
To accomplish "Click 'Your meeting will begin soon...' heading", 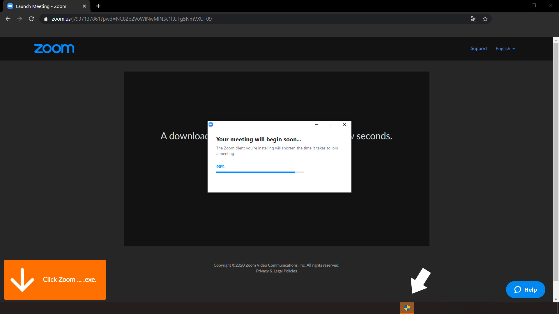I will [x=259, y=140].
